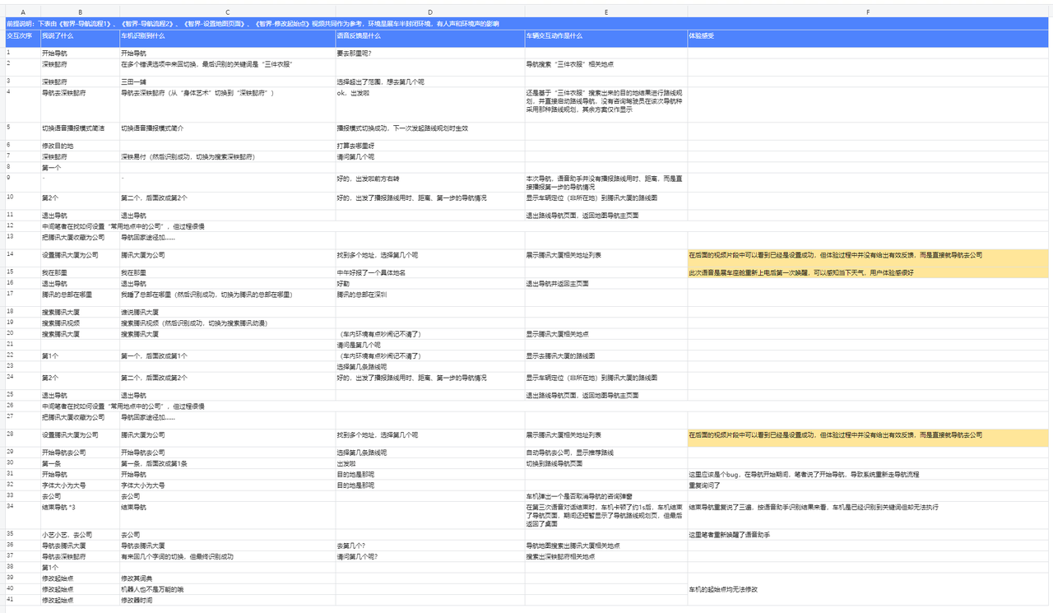Click 搜索腾讯大厦 in row 20 column B
Viewport: 1053px width, 613px height.
(80, 334)
